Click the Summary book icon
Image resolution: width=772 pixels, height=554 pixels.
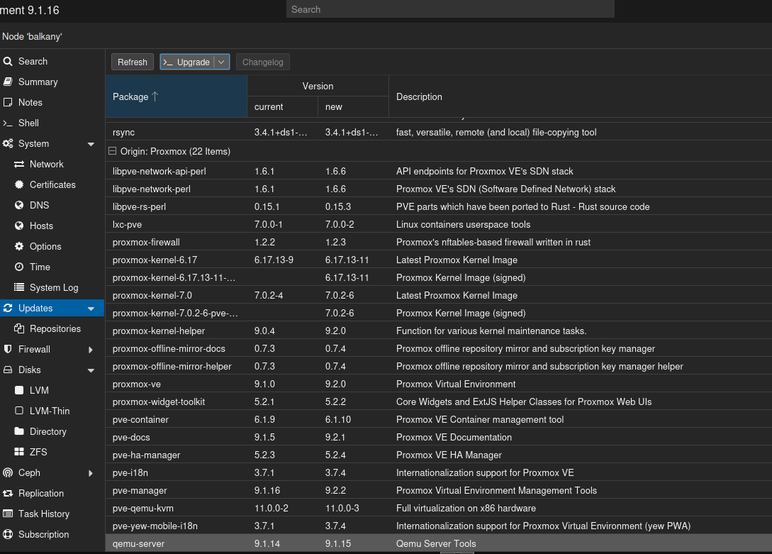7,82
